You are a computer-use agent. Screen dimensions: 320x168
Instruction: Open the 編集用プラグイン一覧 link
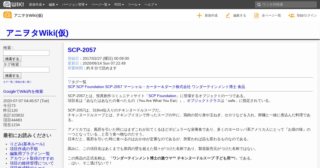(30, 154)
